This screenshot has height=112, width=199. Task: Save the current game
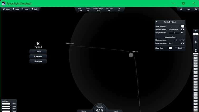click(x=16, y=9)
